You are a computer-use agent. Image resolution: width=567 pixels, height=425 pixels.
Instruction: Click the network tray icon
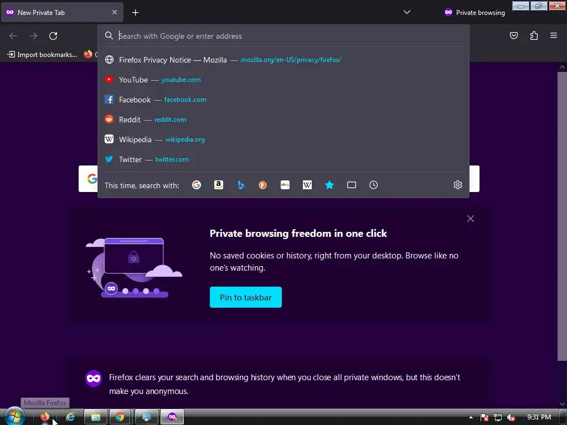pos(498,417)
